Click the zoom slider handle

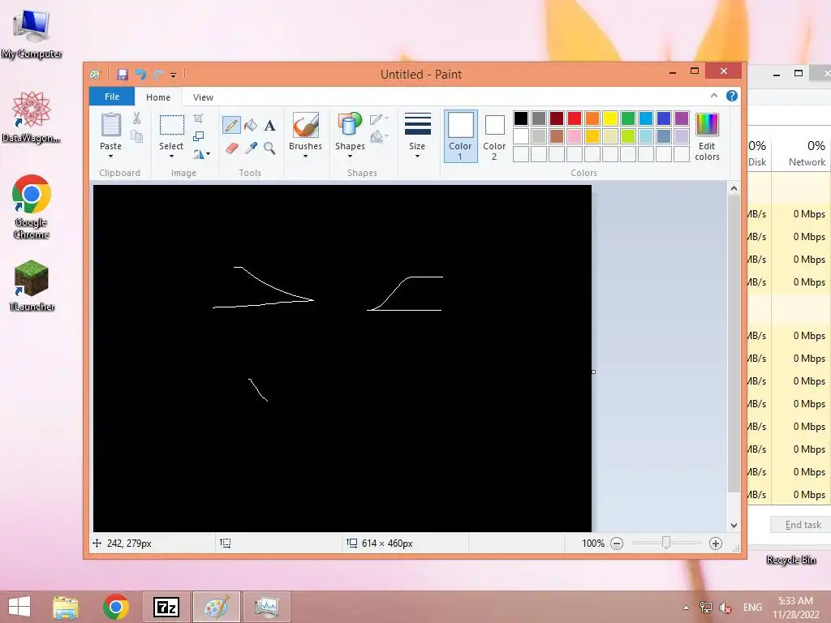(666, 543)
